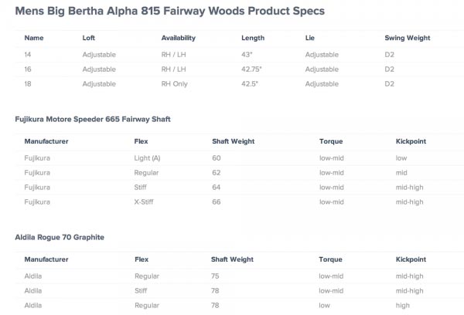Click the Loft column header
Screen dimensions: 464x315
click(x=89, y=38)
